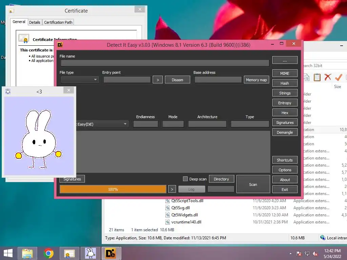Open the Strings viewer
The width and height of the screenshot is (347, 260).
285,93
